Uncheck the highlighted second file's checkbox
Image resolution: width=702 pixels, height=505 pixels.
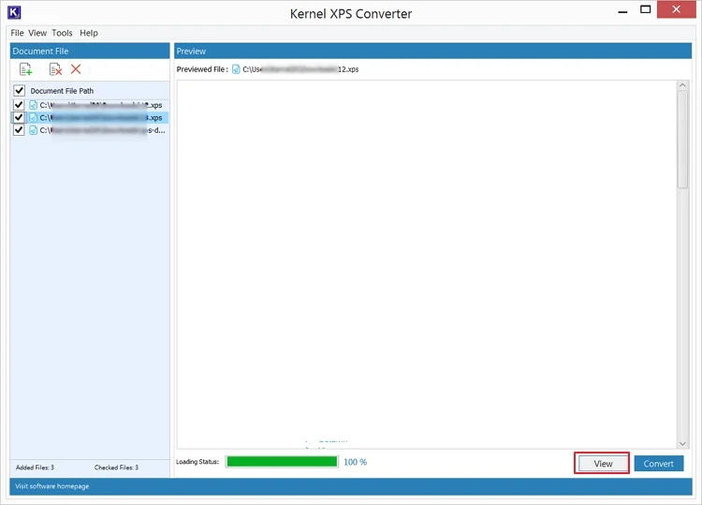[x=19, y=118]
